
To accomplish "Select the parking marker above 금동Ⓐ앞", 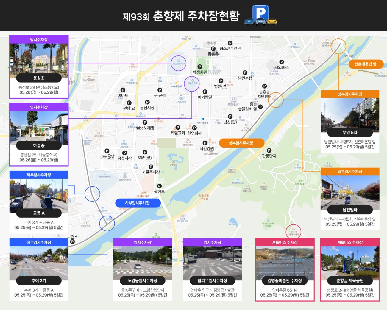I will 107,151.
